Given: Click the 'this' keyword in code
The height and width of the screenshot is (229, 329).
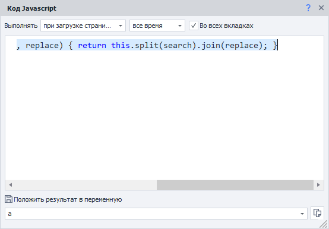Looking at the screenshot, I should 121,45.
